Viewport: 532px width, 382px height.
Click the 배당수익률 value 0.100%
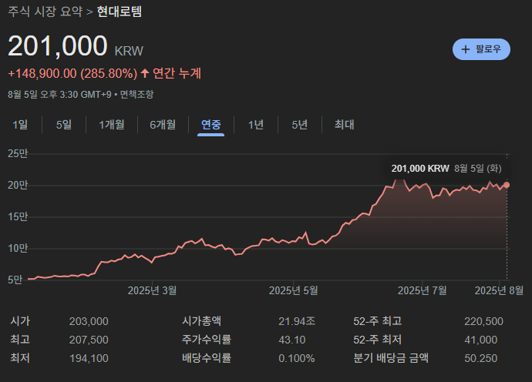click(297, 358)
